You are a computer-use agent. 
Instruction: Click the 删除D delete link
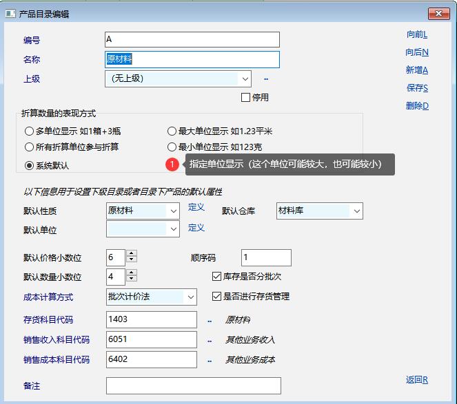pyautogui.click(x=416, y=106)
